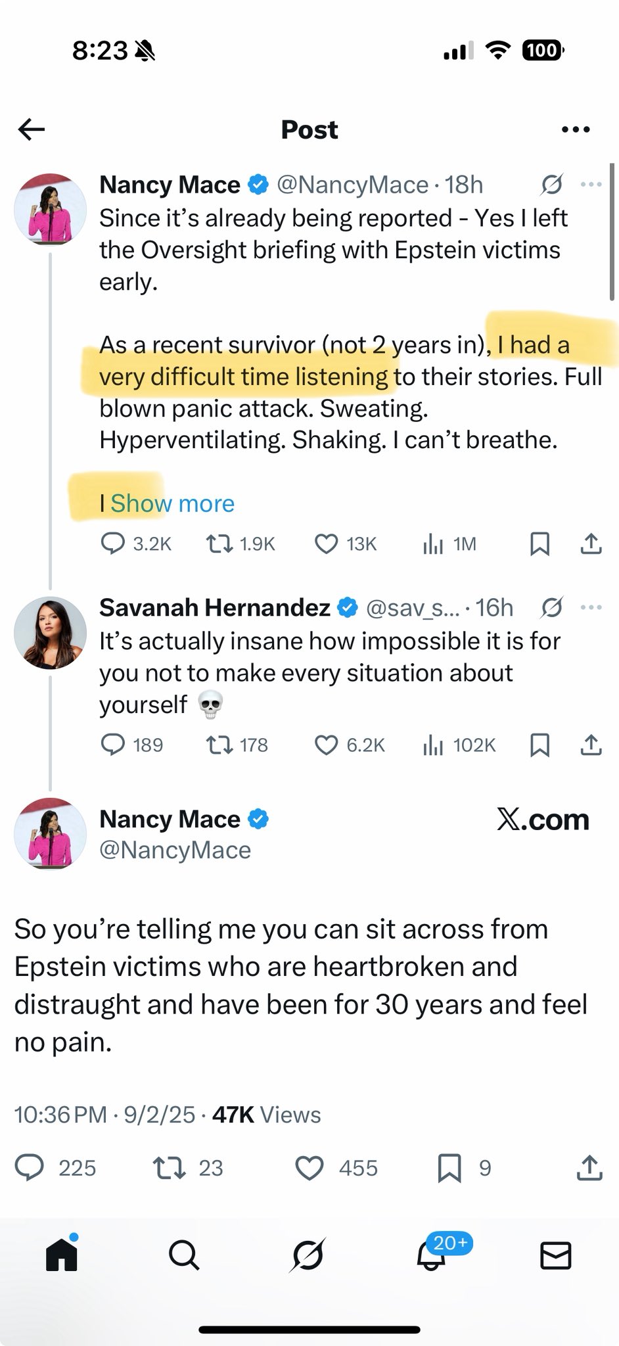Like Nancy Mace's 13K-likes post
Viewport: 619px width, 1346px height.
click(x=326, y=544)
